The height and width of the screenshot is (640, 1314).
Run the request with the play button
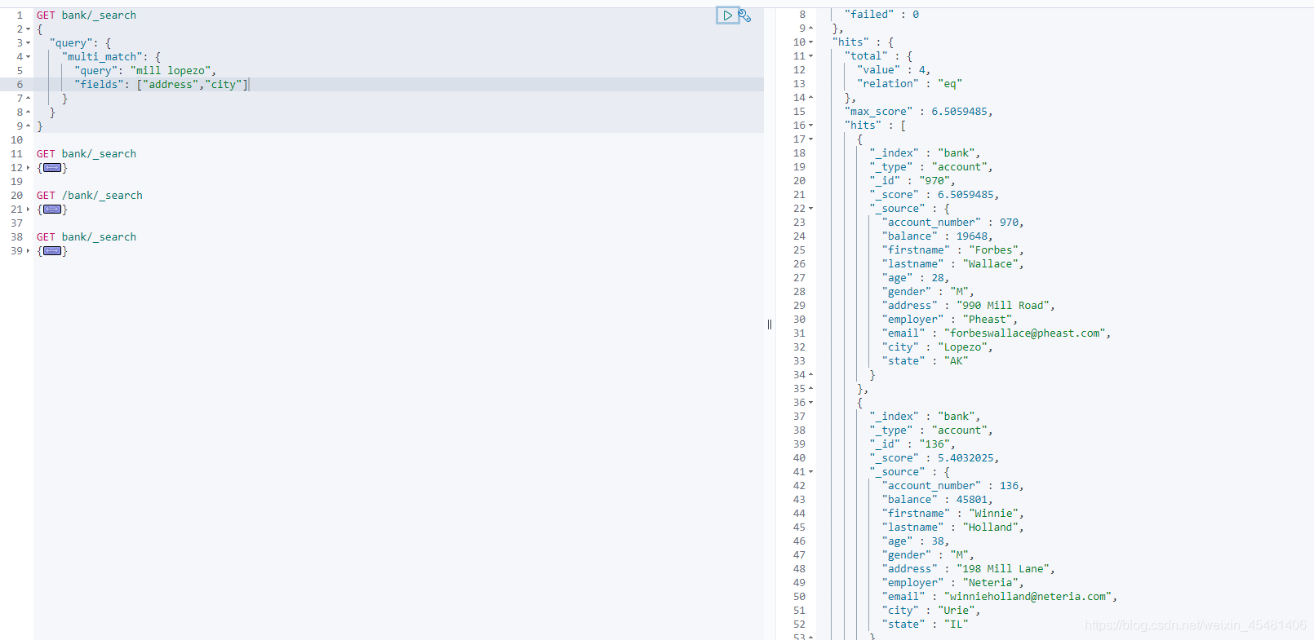tap(727, 15)
